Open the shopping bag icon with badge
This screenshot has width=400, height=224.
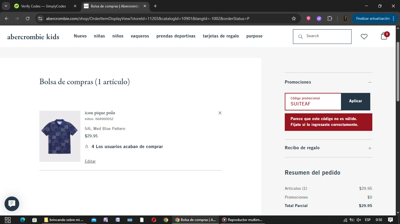(385, 36)
